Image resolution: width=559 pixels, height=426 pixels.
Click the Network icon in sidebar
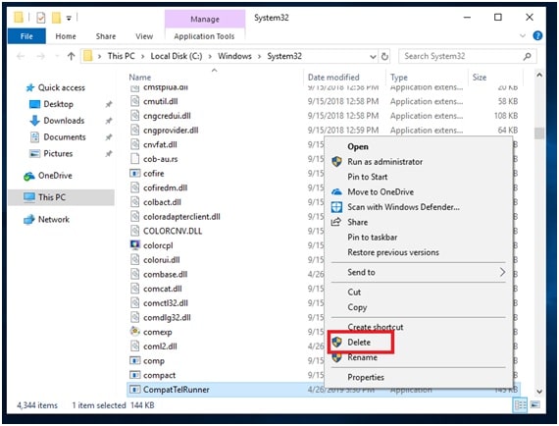pyautogui.click(x=29, y=220)
